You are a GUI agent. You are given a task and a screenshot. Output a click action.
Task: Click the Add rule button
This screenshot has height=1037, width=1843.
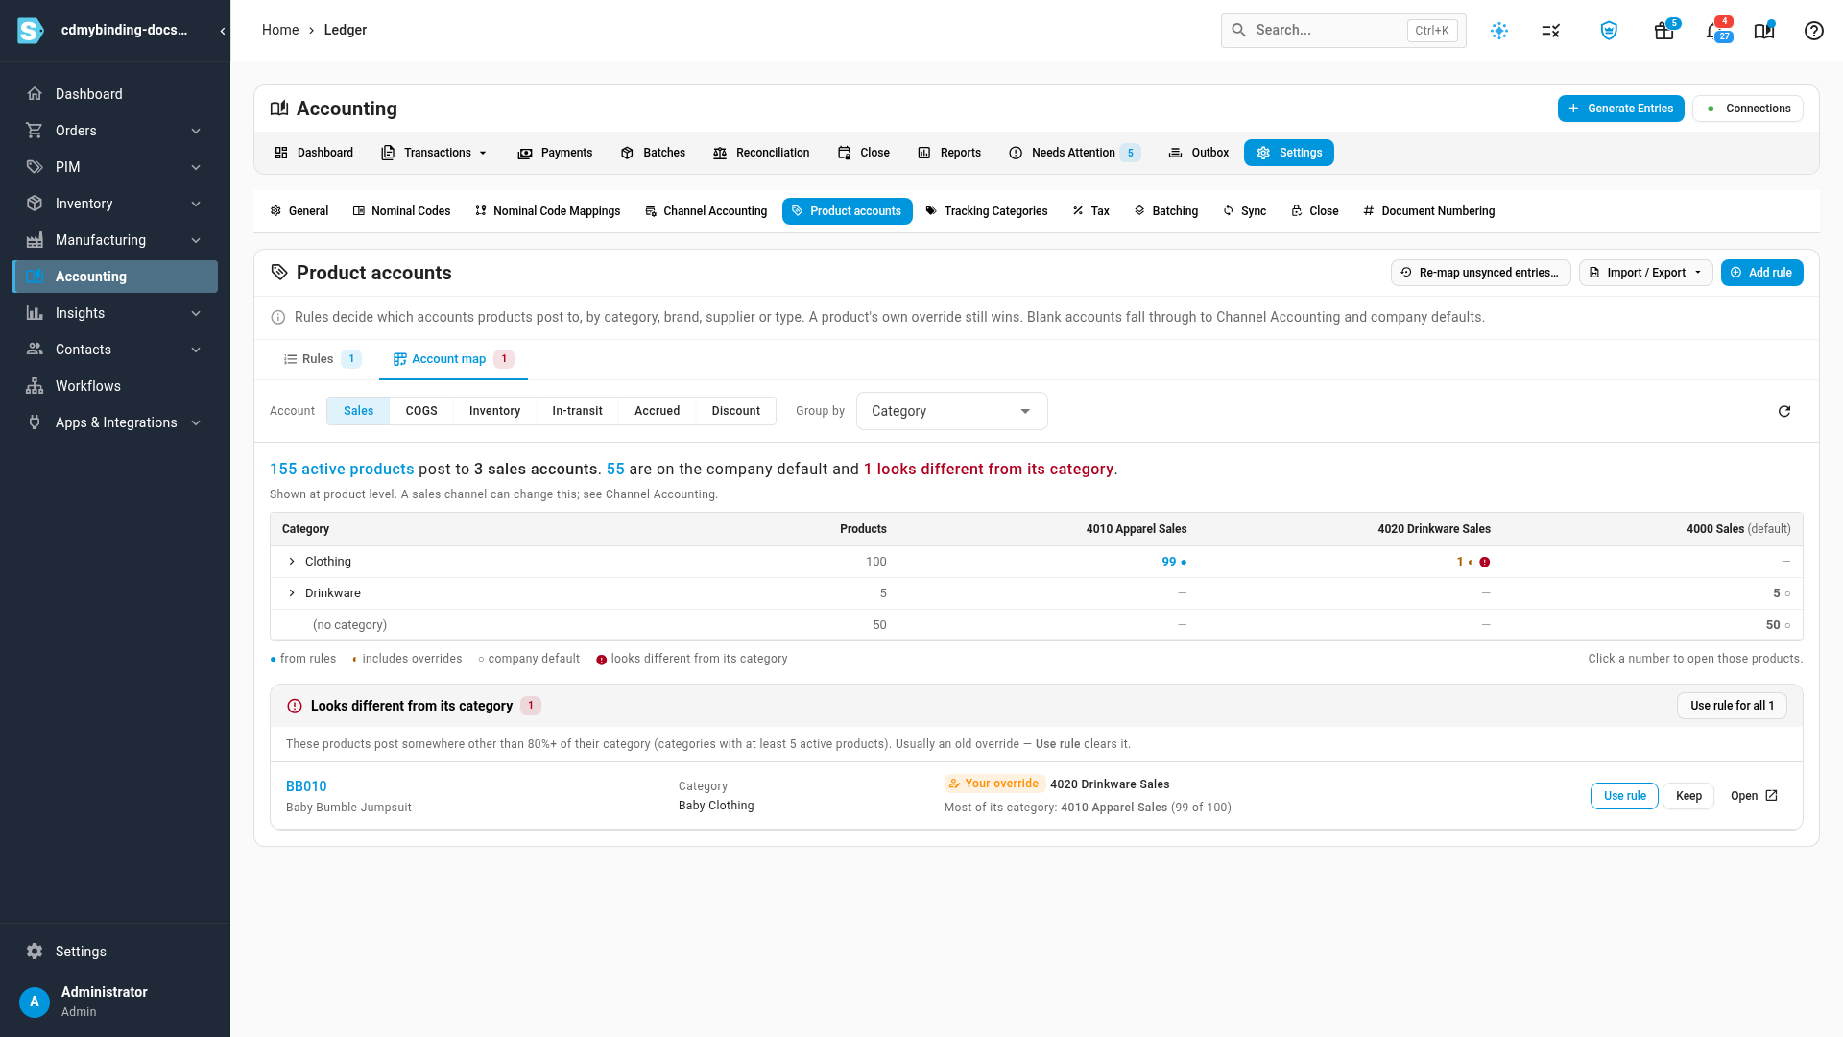(1761, 273)
